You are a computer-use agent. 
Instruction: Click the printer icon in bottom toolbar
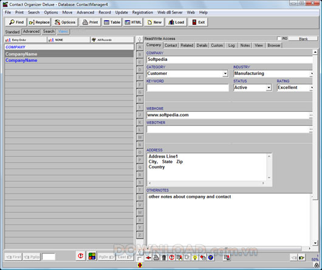coord(156,257)
